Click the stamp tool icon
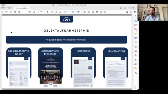Image resolution: width=168 pixels, height=94 pixels. pyautogui.click(x=97, y=12)
